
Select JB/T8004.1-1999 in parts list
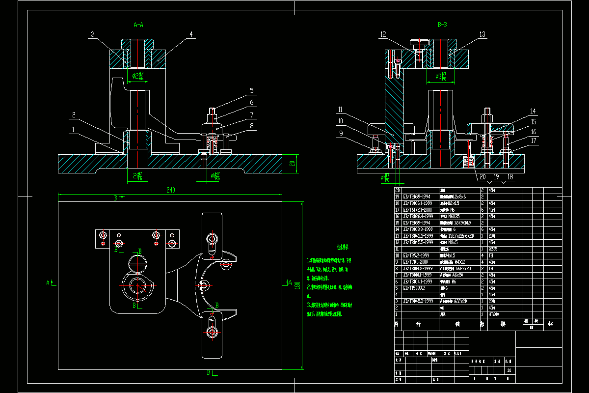418,281
